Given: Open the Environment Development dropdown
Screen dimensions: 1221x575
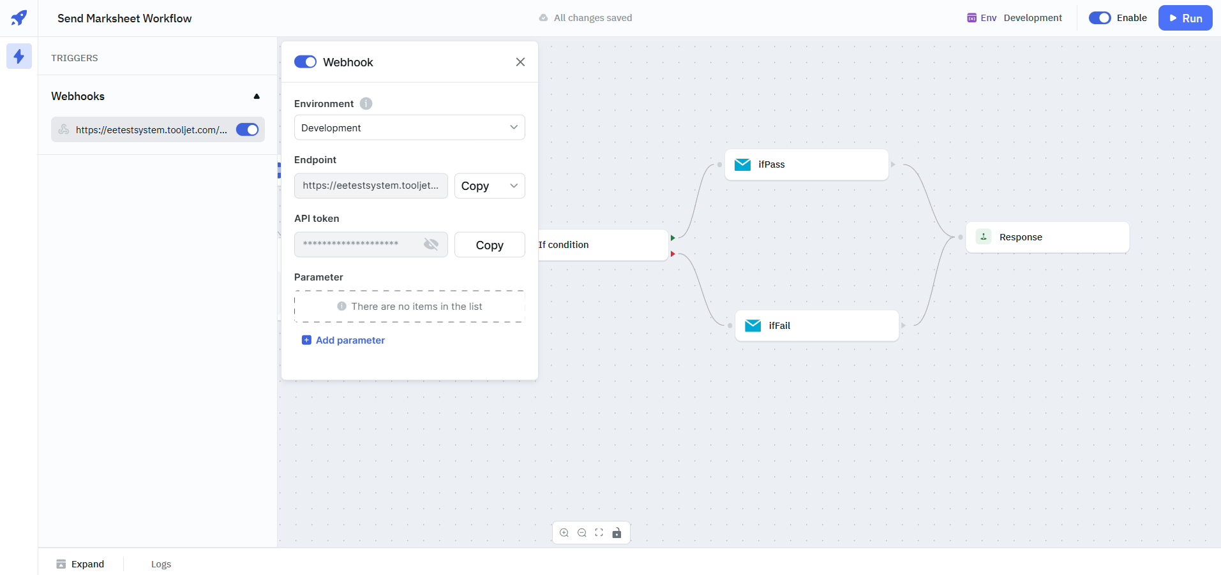Looking at the screenshot, I should click(409, 127).
